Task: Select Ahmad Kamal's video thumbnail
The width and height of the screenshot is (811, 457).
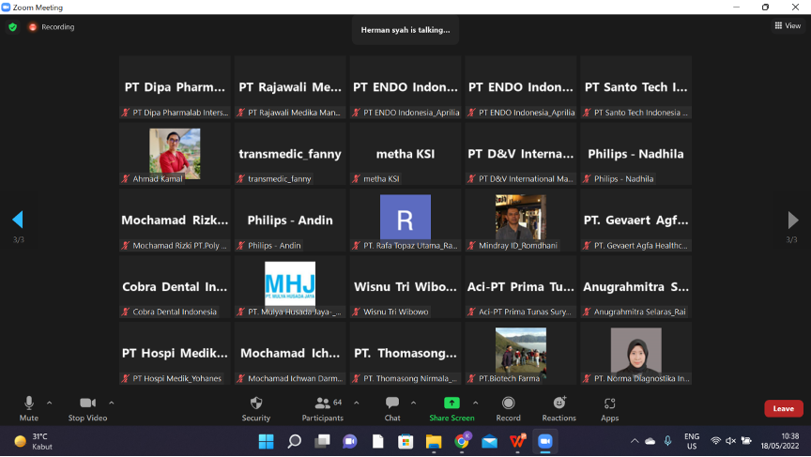Action: click(x=175, y=154)
